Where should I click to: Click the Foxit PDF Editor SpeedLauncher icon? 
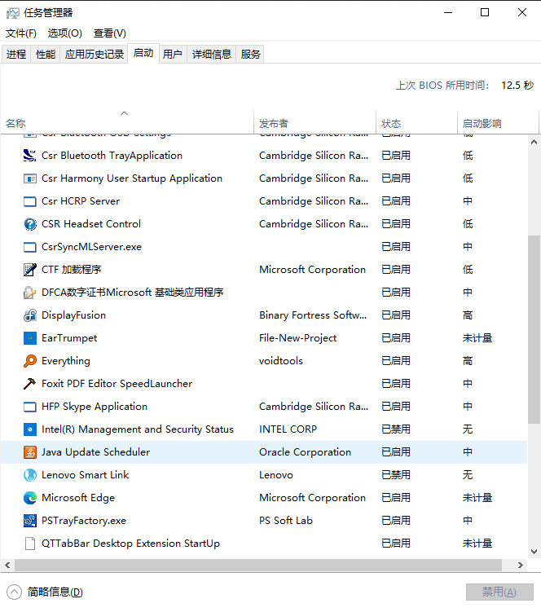(29, 384)
